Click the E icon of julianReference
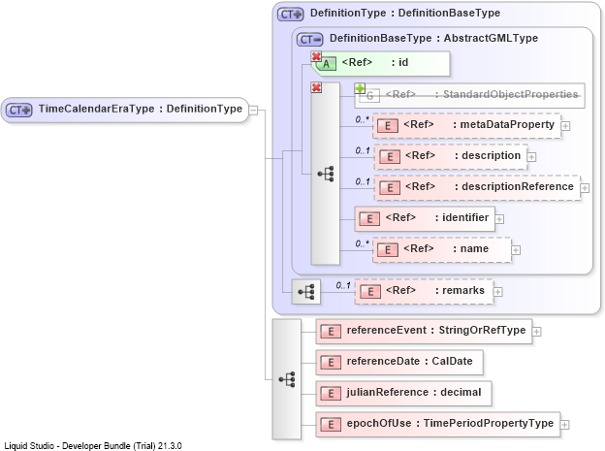 point(331,394)
